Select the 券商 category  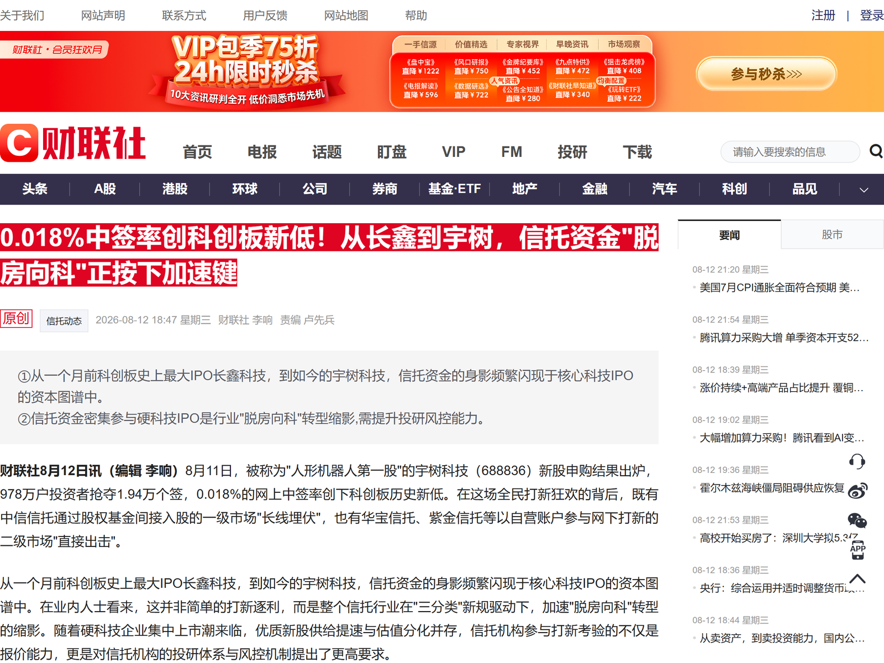[x=385, y=189]
